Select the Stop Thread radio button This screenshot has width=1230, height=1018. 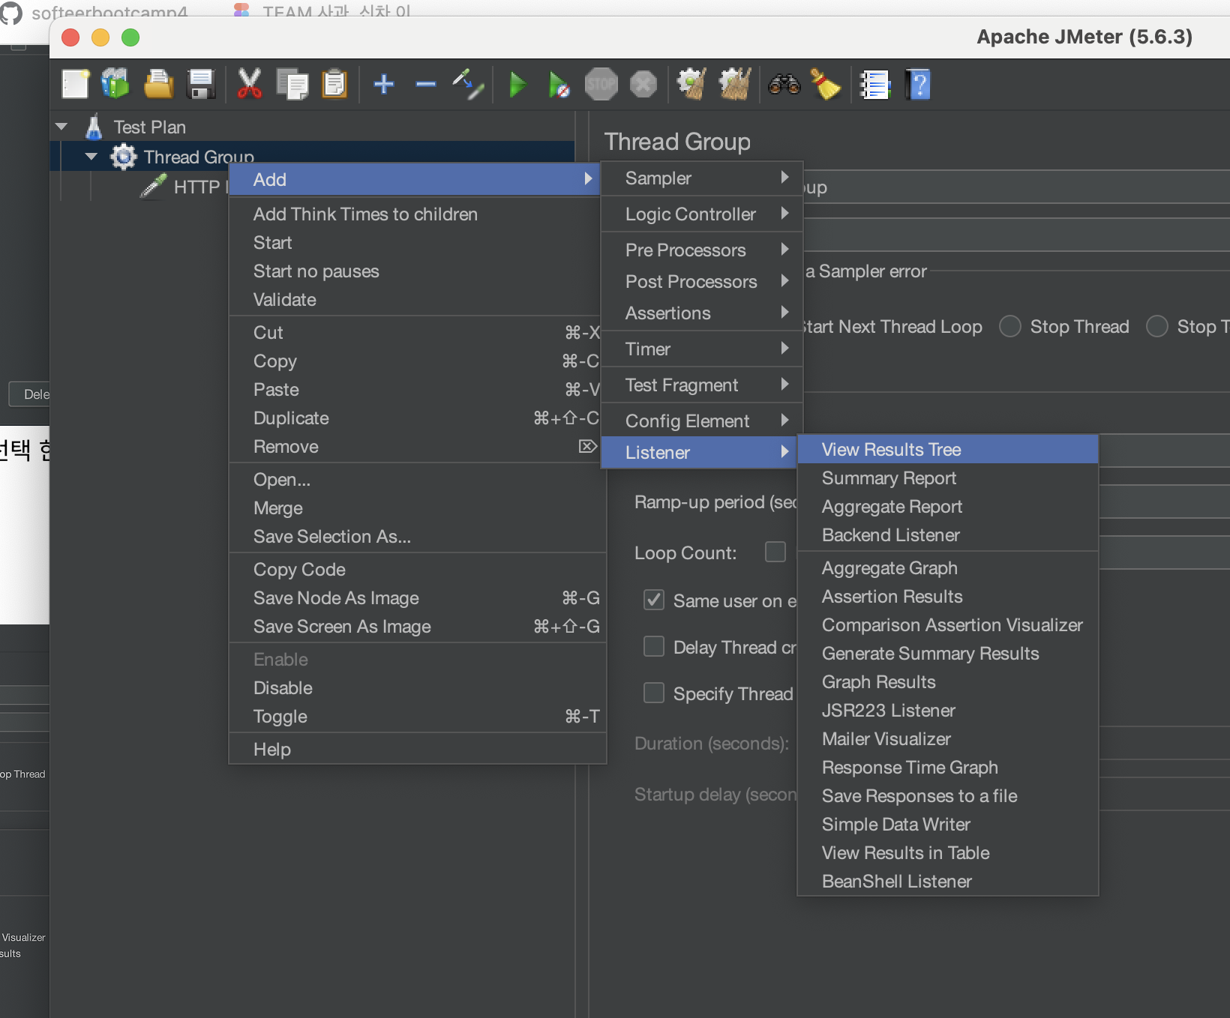click(x=1010, y=326)
